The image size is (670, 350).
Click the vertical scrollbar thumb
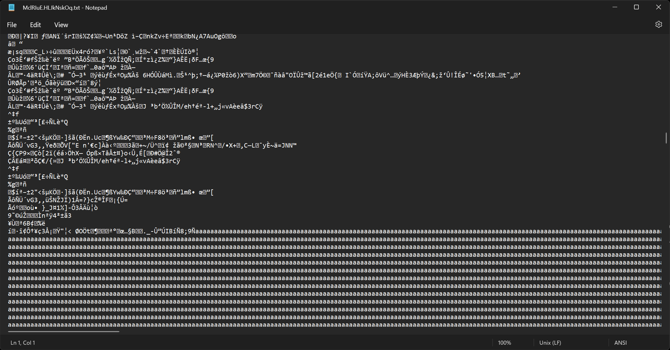click(666, 138)
